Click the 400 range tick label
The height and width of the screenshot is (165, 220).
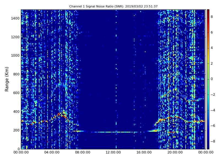click(16, 112)
